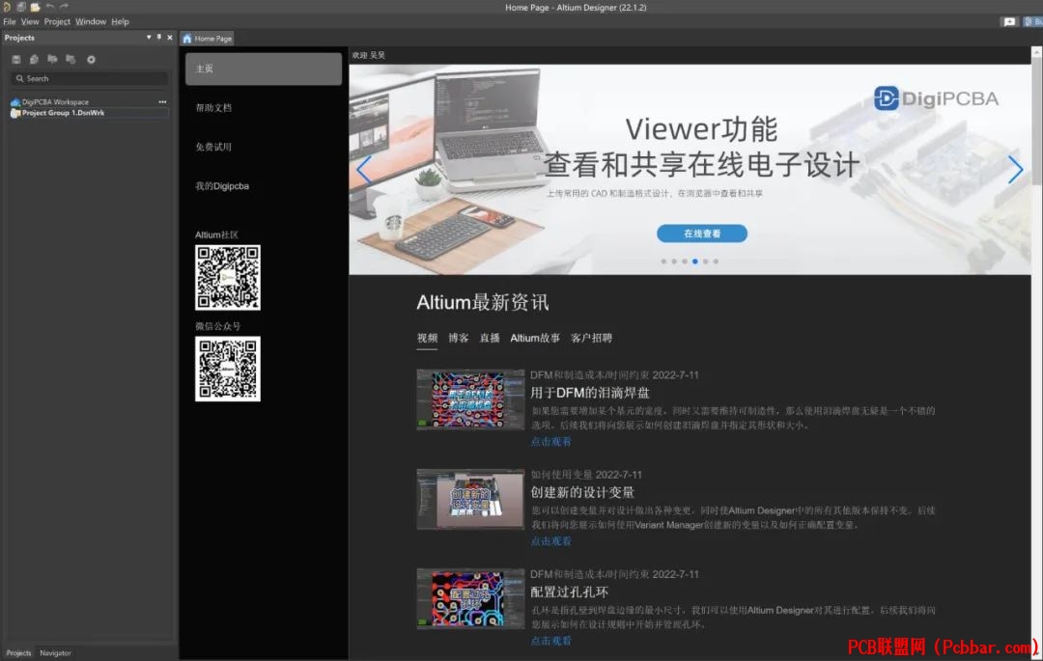This screenshot has width=1043, height=661.
Task: Open the 配置过孔孔环 article title
Action: (570, 592)
